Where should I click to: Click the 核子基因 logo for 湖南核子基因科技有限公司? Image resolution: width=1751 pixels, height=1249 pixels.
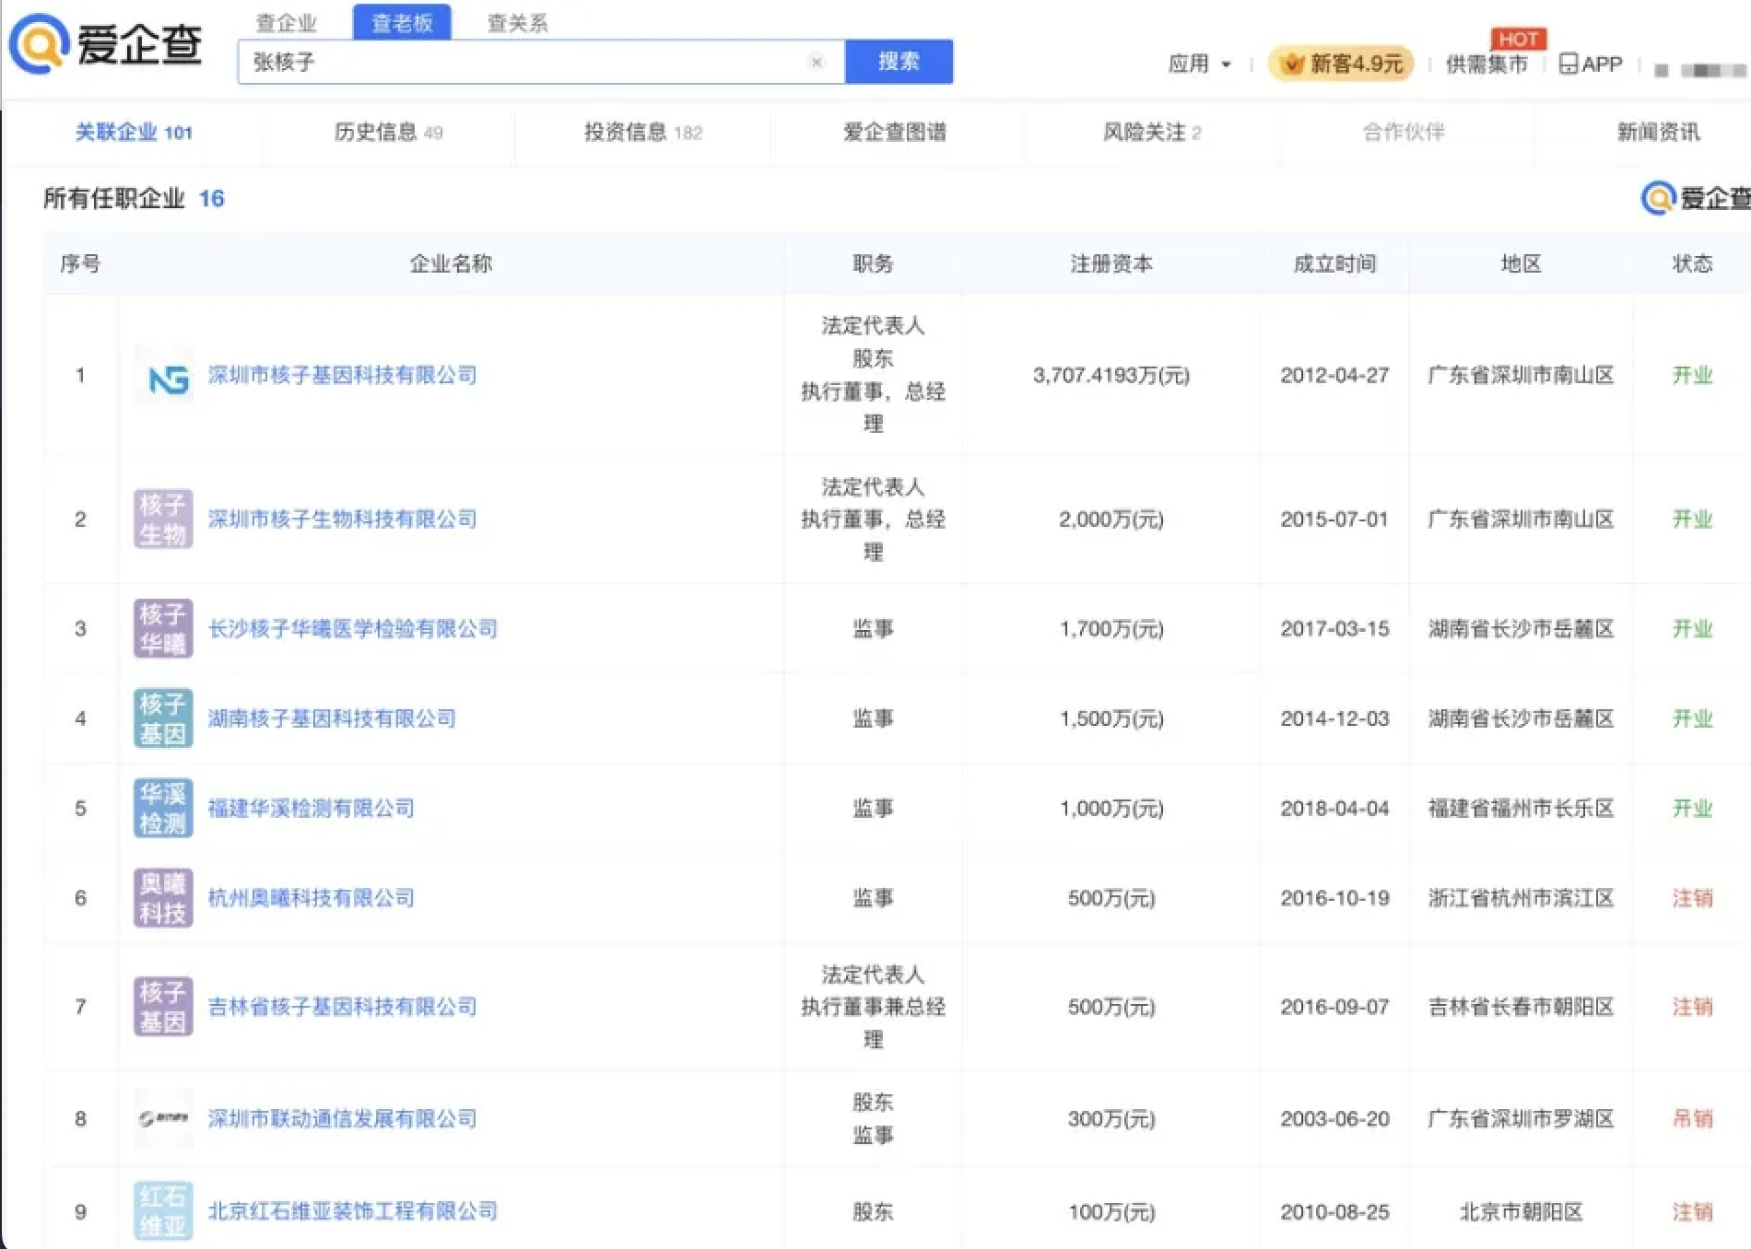[164, 718]
